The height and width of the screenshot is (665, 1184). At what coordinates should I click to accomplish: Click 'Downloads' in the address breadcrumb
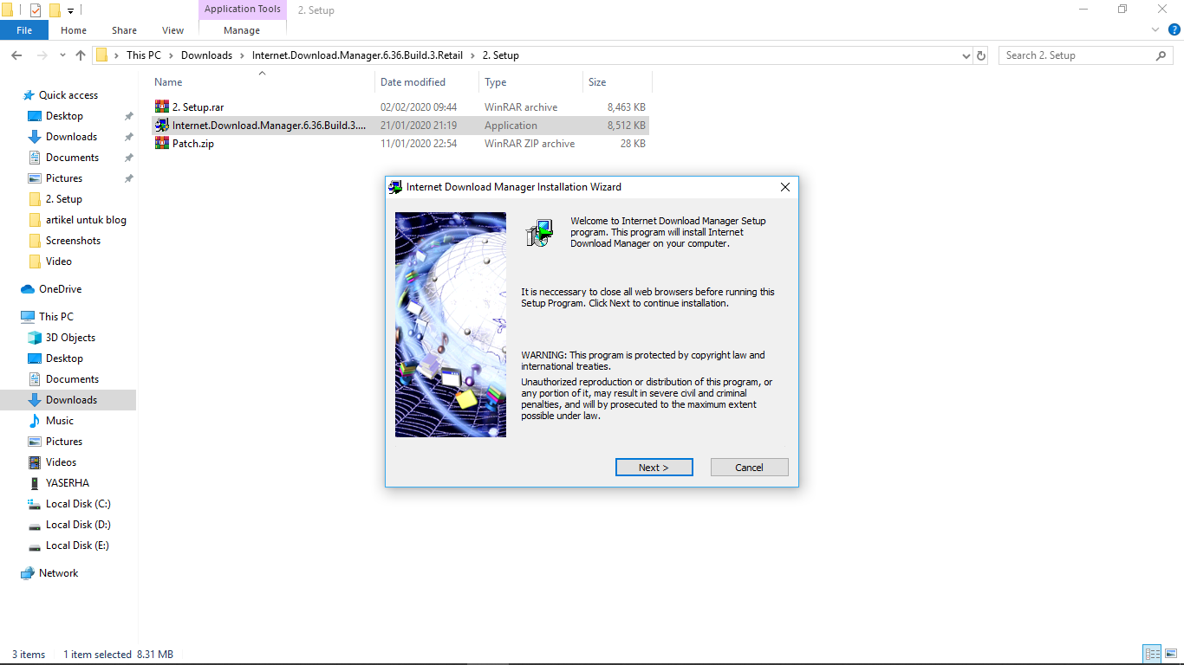(206, 55)
